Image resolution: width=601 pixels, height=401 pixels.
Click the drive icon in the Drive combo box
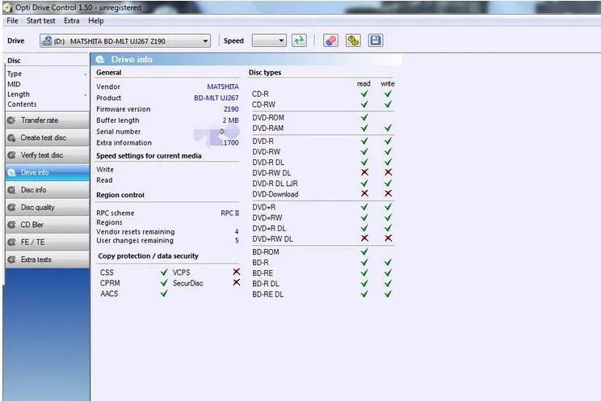click(47, 40)
